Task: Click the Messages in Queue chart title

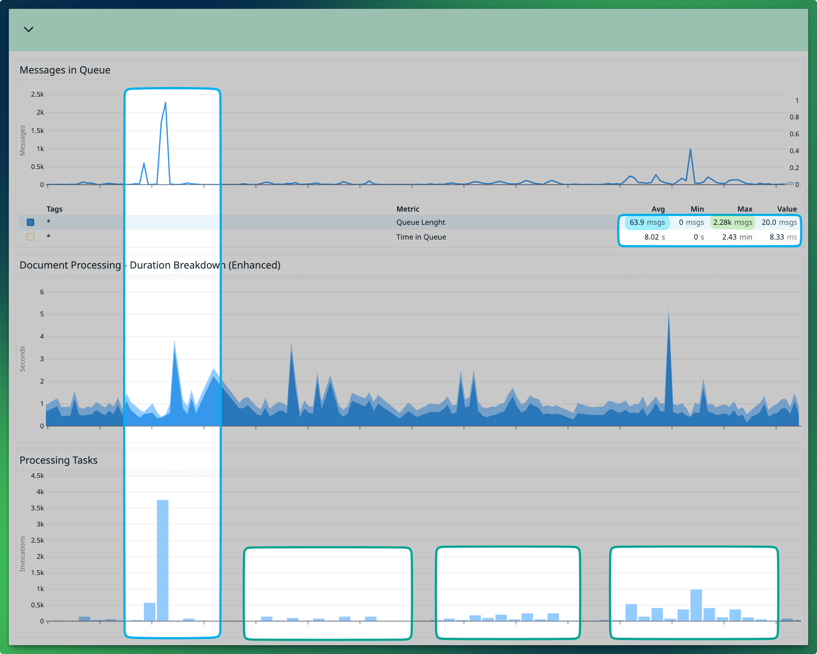Action: (x=65, y=70)
